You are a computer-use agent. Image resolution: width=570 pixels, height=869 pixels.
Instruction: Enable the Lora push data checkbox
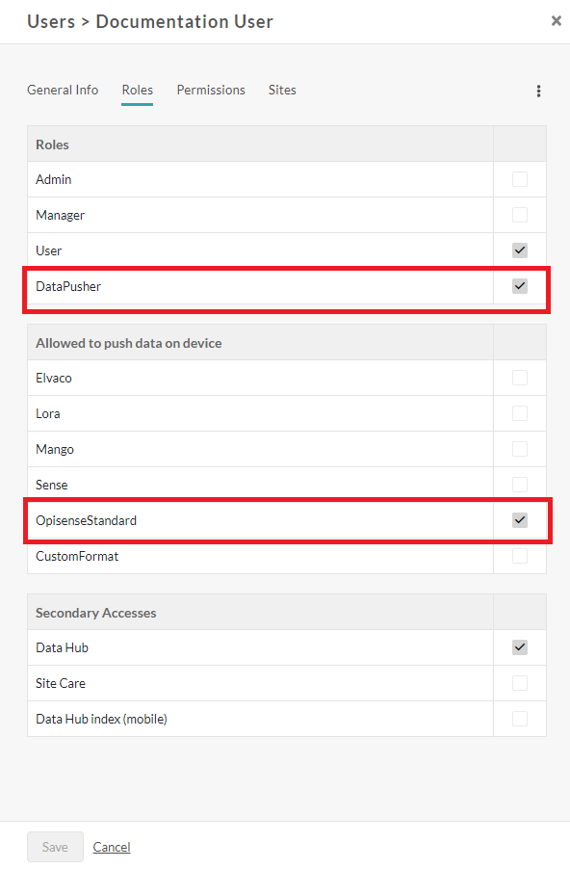(519, 412)
